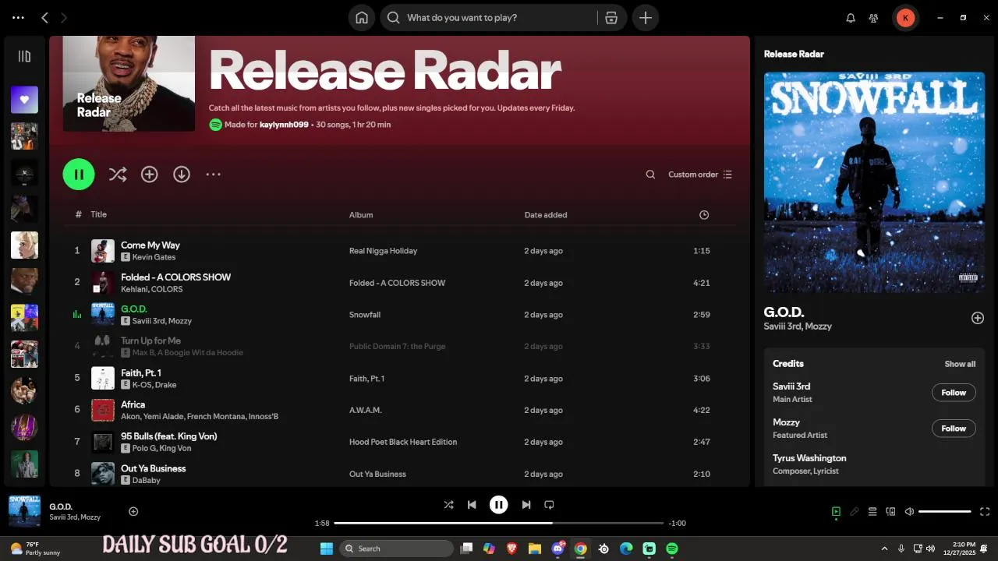The image size is (998, 561).
Task: Open Liked Songs heart playlist in sidebar
Action: pos(24,100)
